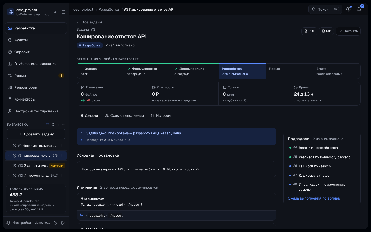Open options menu for task #13
This screenshot has height=232, width=371.
tap(62, 176)
